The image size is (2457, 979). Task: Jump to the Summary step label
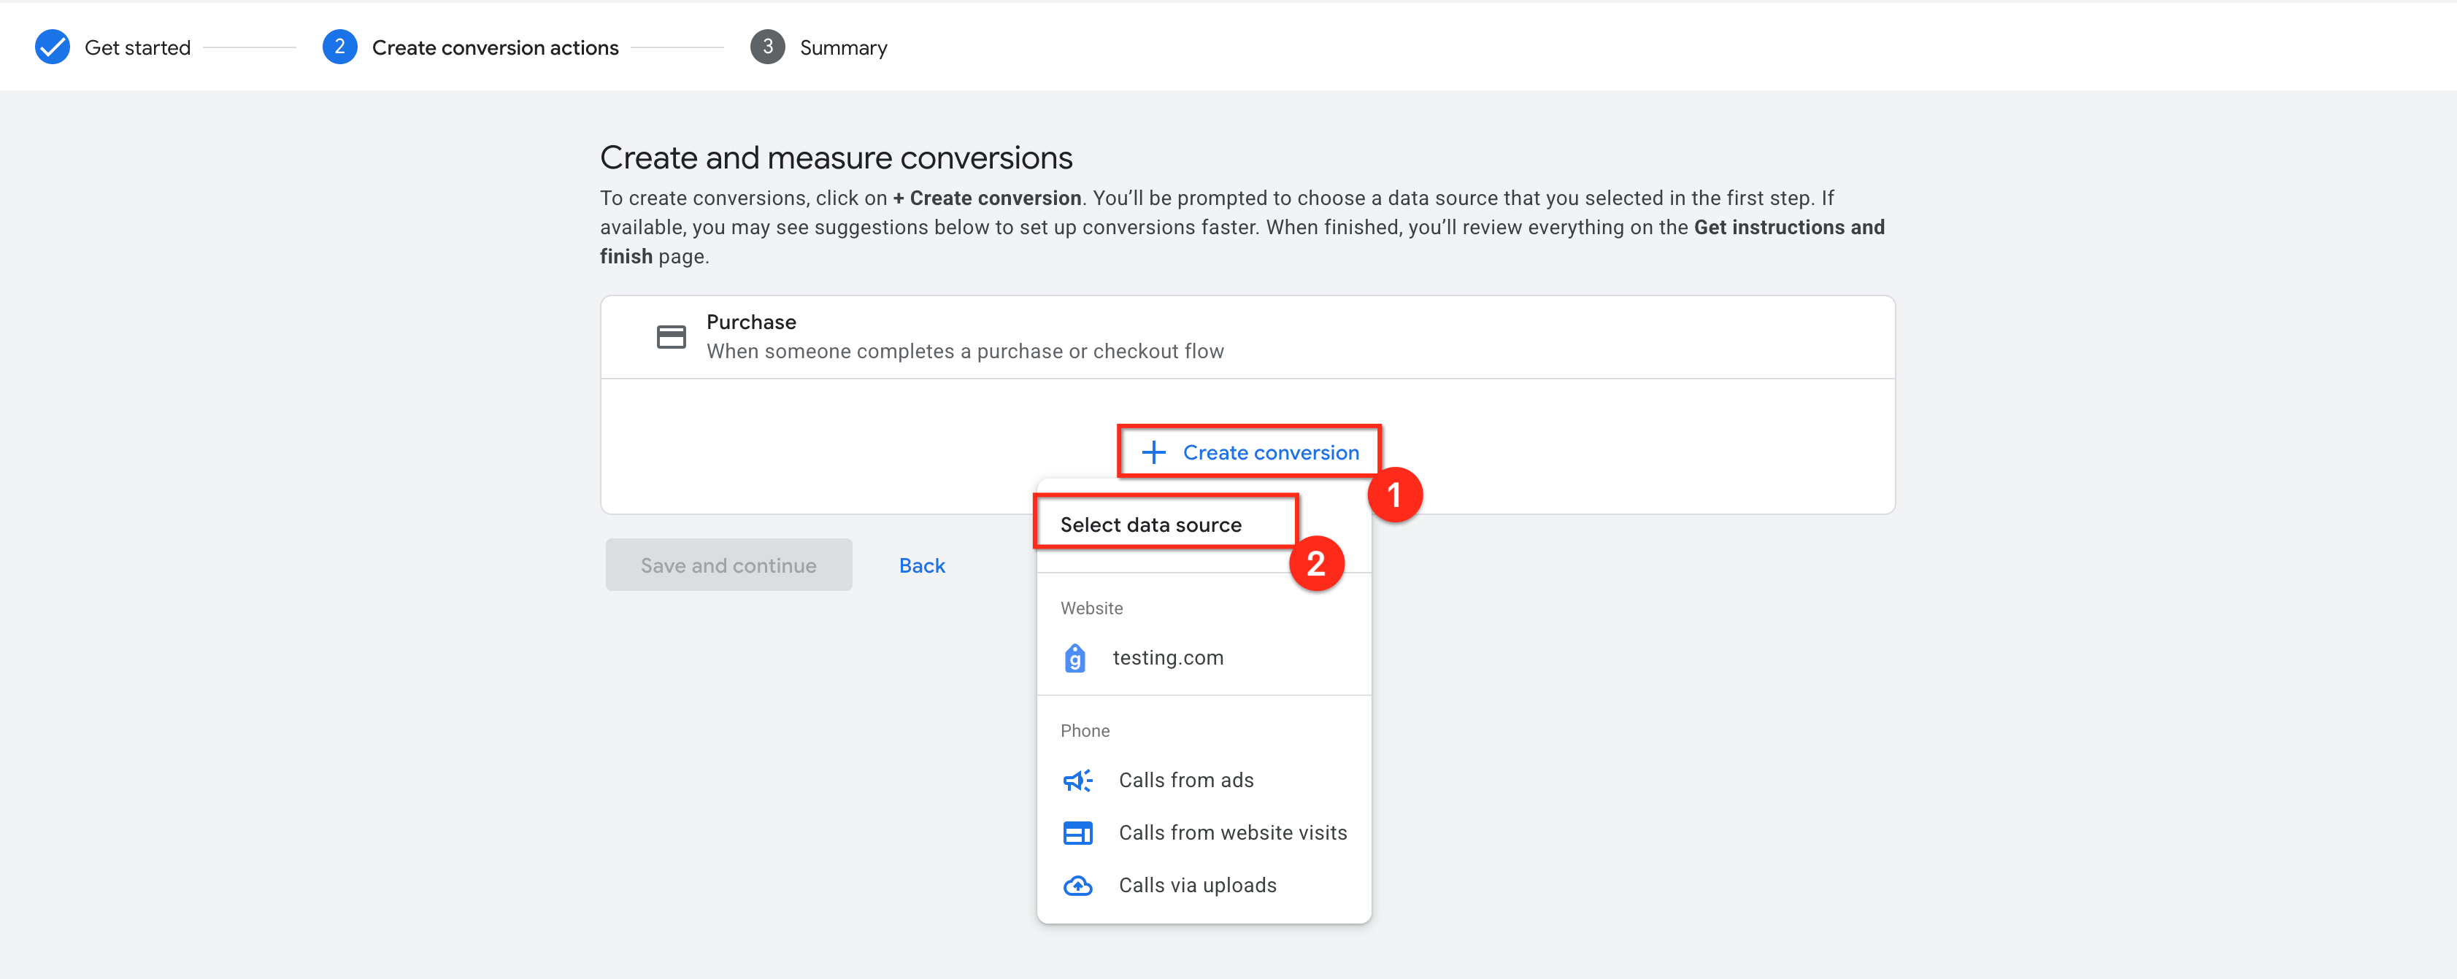coord(843,47)
